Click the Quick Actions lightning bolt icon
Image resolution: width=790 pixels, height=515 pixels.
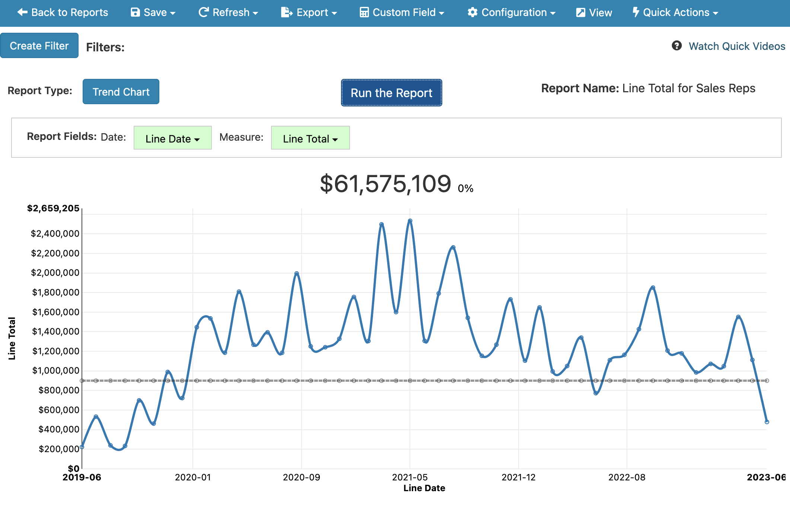click(635, 12)
